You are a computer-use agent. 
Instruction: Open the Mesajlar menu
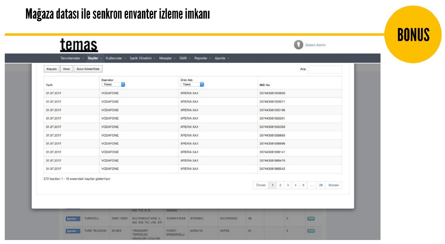[167, 58]
